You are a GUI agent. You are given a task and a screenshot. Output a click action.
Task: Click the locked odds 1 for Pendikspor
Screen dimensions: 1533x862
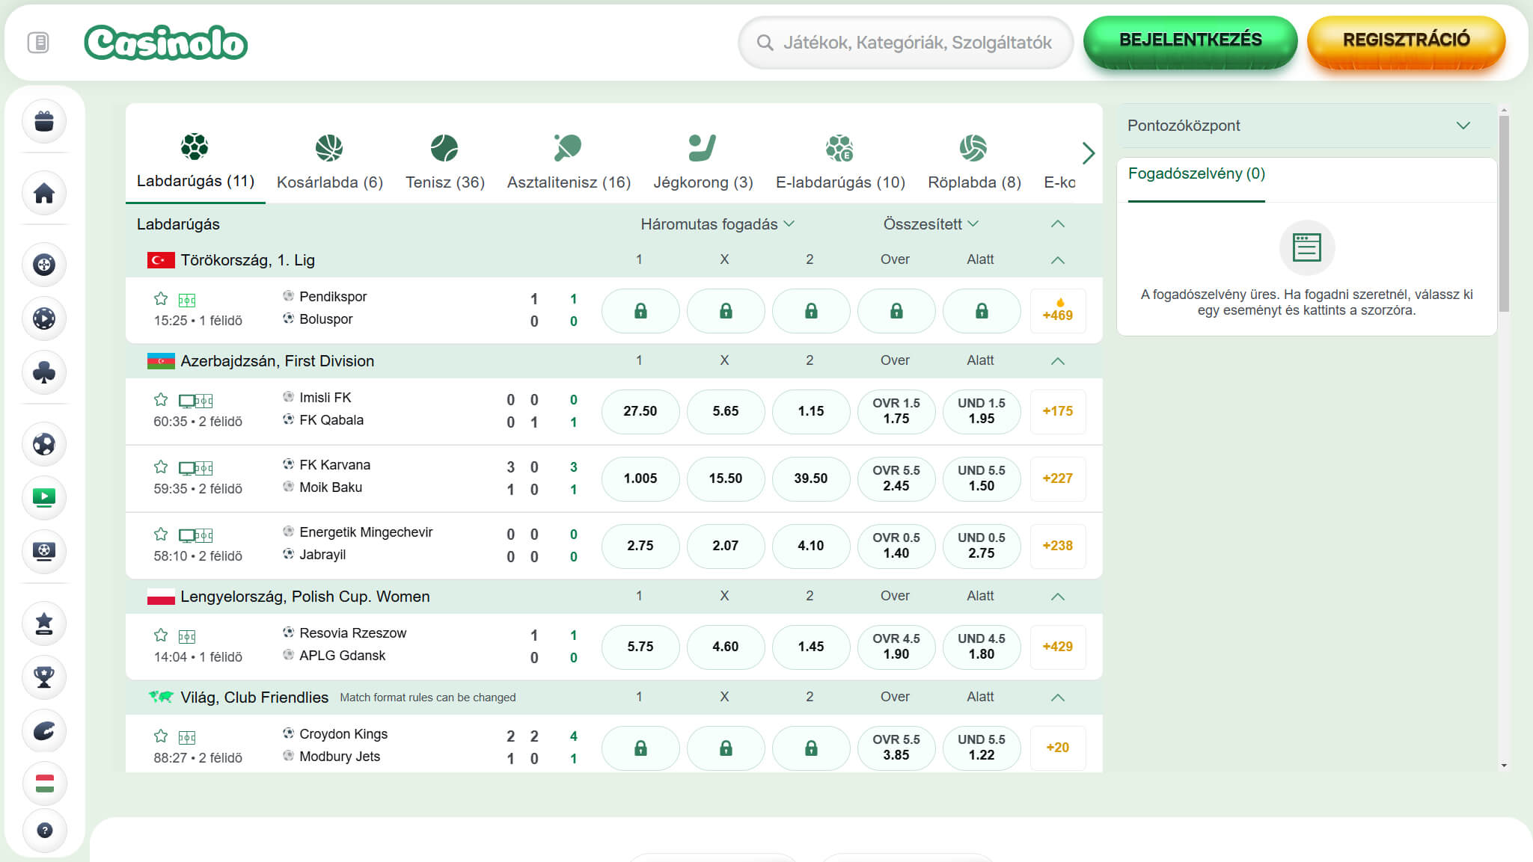640,311
